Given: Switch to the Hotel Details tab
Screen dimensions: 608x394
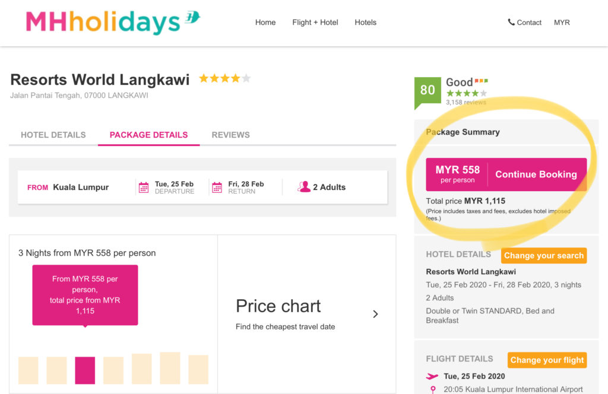Looking at the screenshot, I should [x=53, y=135].
